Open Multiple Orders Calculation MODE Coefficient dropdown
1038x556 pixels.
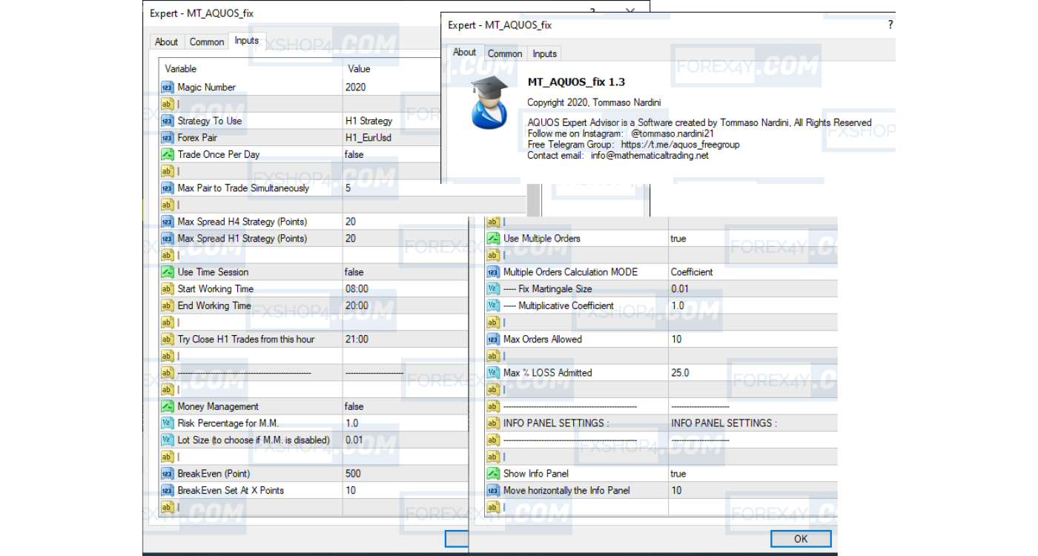(x=692, y=272)
